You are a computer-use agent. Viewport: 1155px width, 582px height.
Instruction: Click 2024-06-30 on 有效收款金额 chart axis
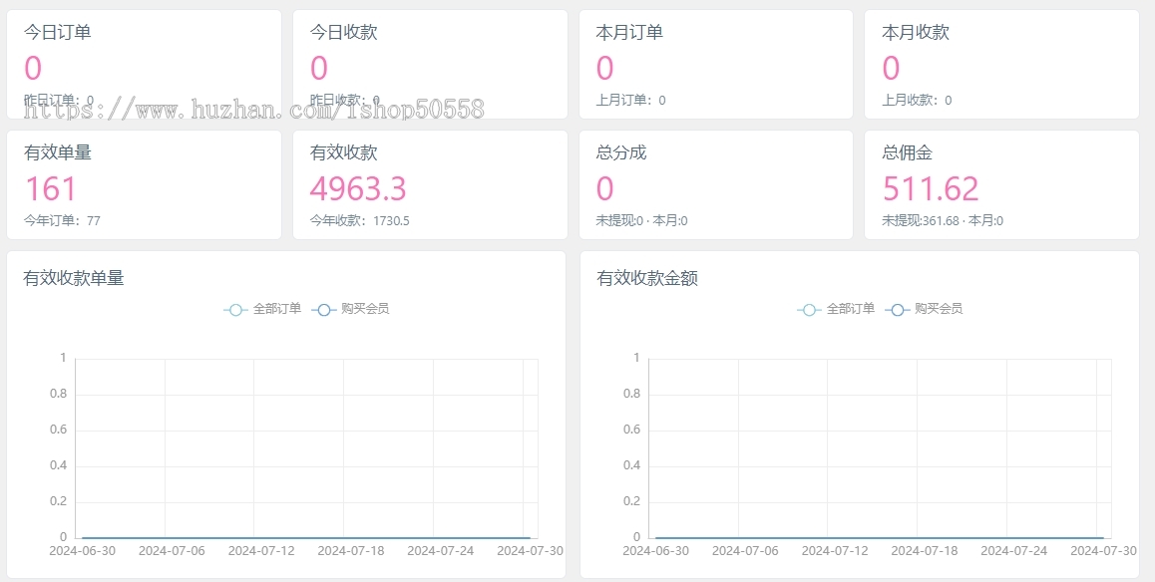coord(655,550)
